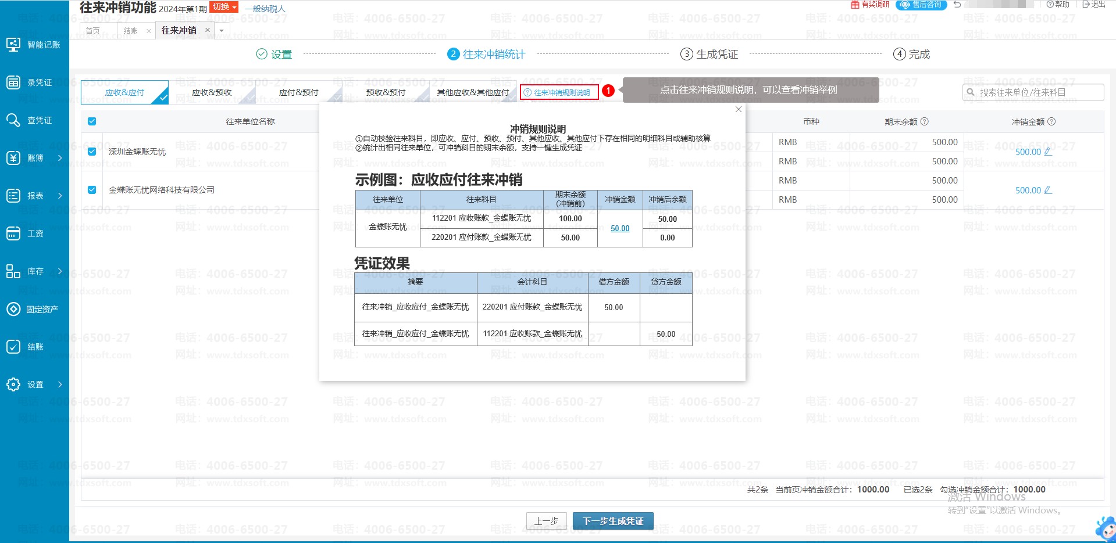Click the 结账 sidebar icon
This screenshot has width=1116, height=543.
pos(13,347)
